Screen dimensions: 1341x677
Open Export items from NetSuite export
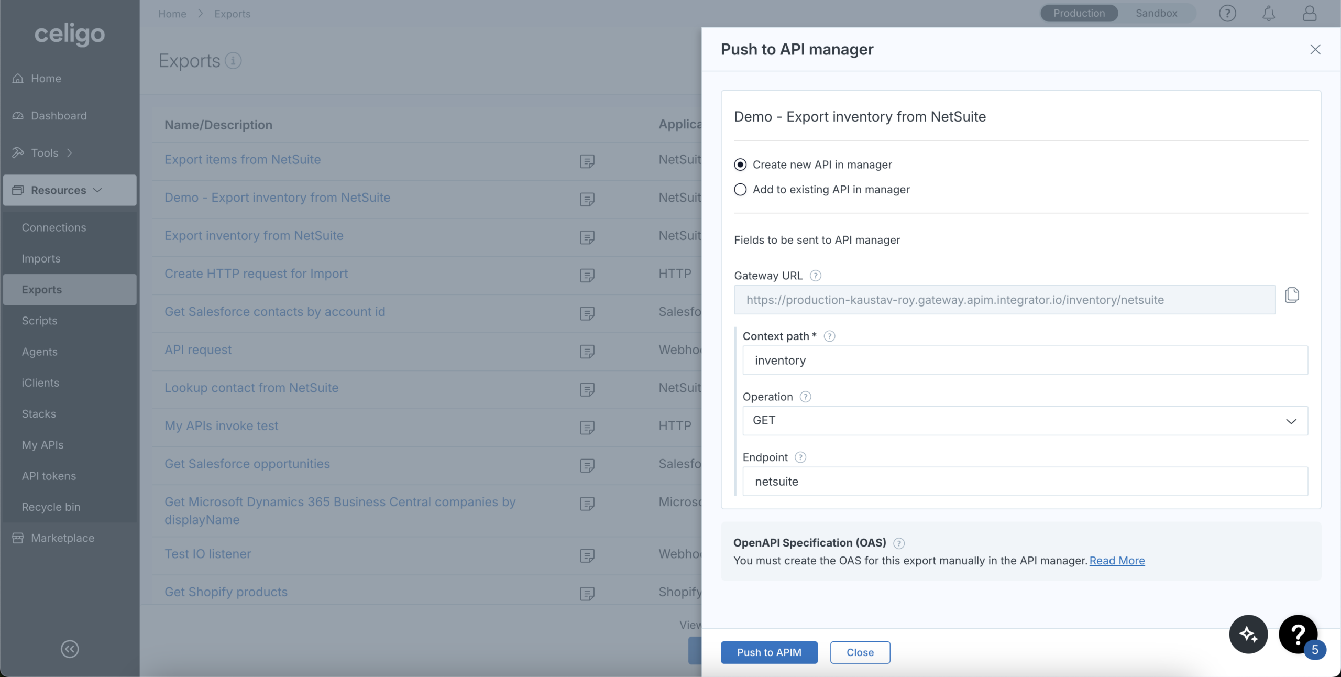(x=243, y=160)
